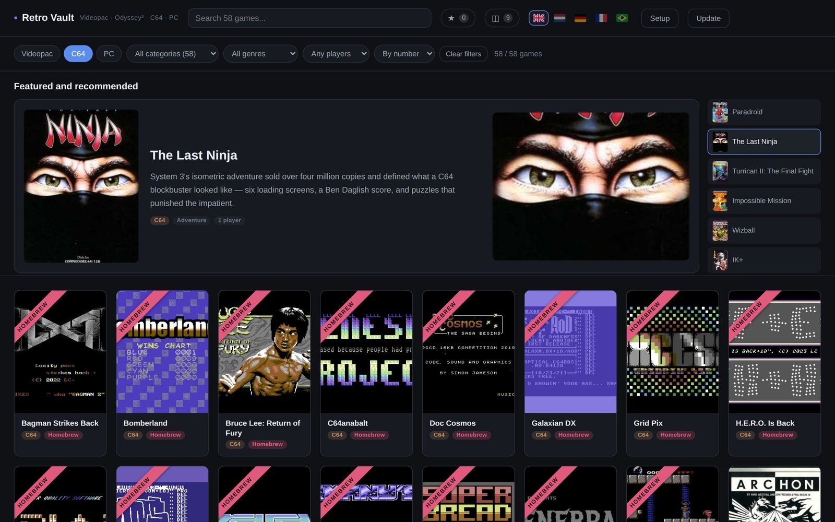Open the favorites star counter
The width and height of the screenshot is (835, 522).
pyautogui.click(x=458, y=18)
